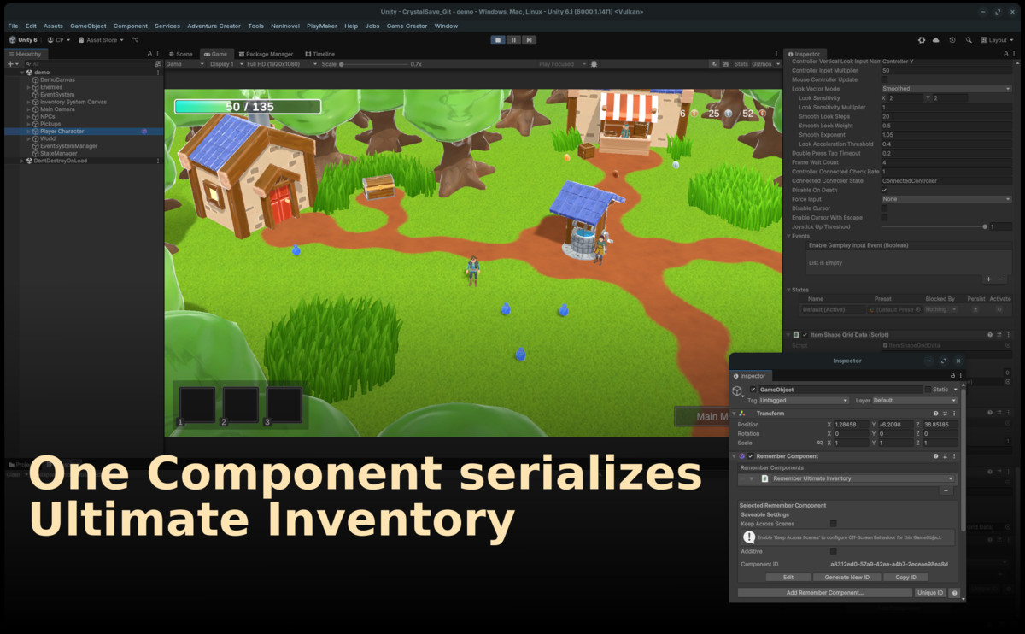Image resolution: width=1025 pixels, height=634 pixels.
Task: Click the search magnifier icon in toolbar
Action: click(x=969, y=39)
